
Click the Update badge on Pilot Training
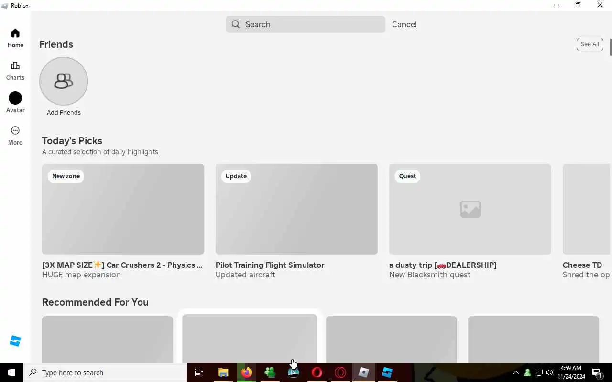[236, 176]
